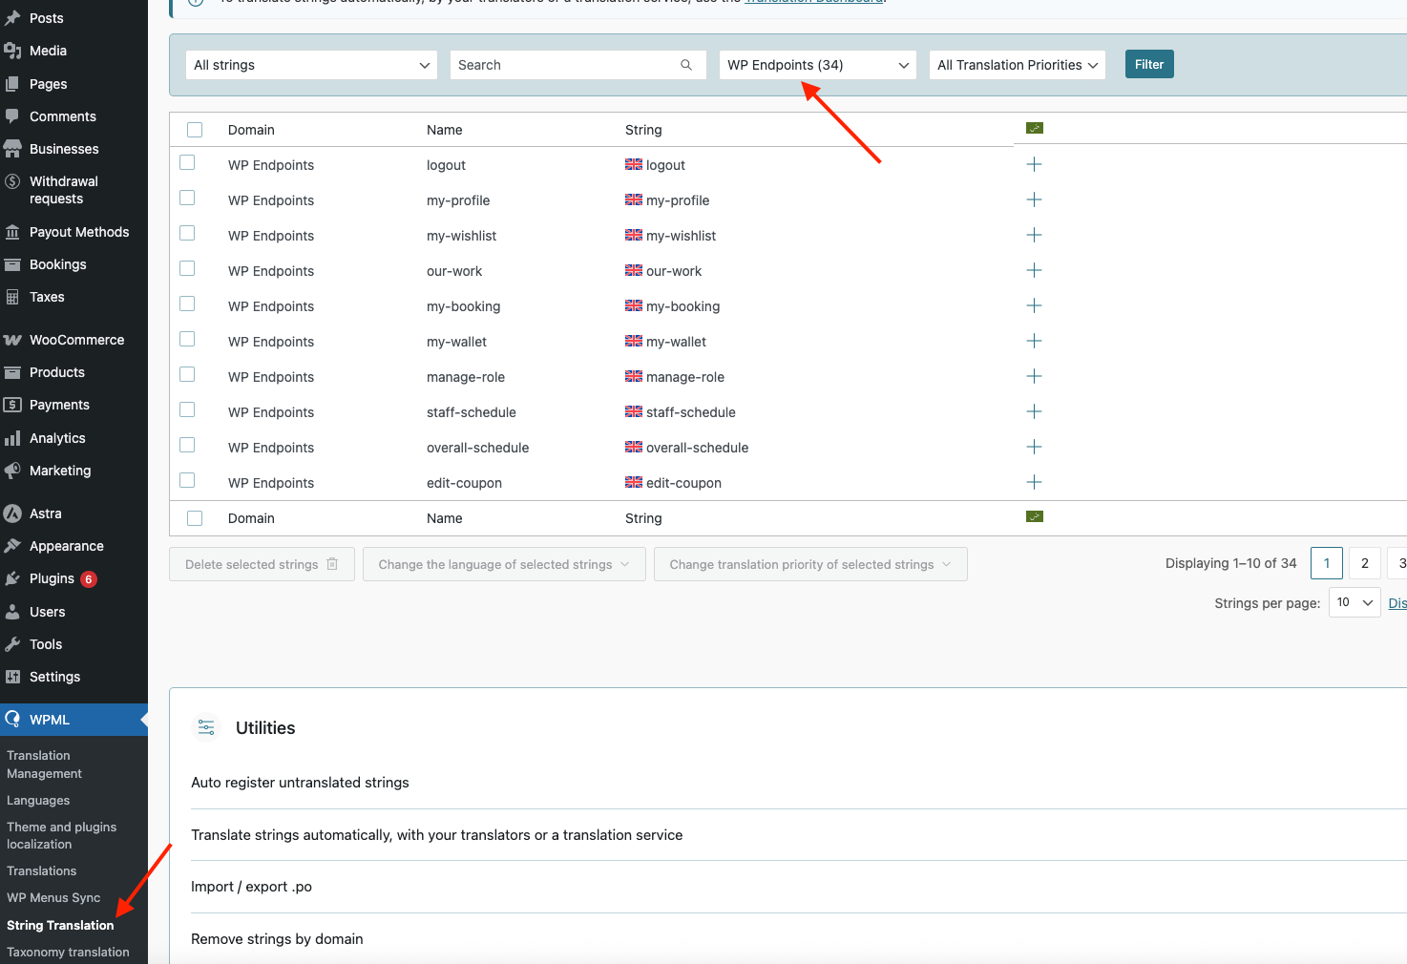This screenshot has width=1407, height=964.
Task: Click the Pages icon in sidebar
Action: [12, 84]
